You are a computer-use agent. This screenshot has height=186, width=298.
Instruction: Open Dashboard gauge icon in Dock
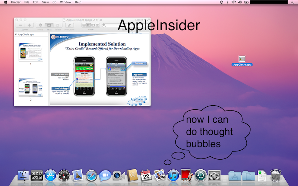click(x=64, y=175)
